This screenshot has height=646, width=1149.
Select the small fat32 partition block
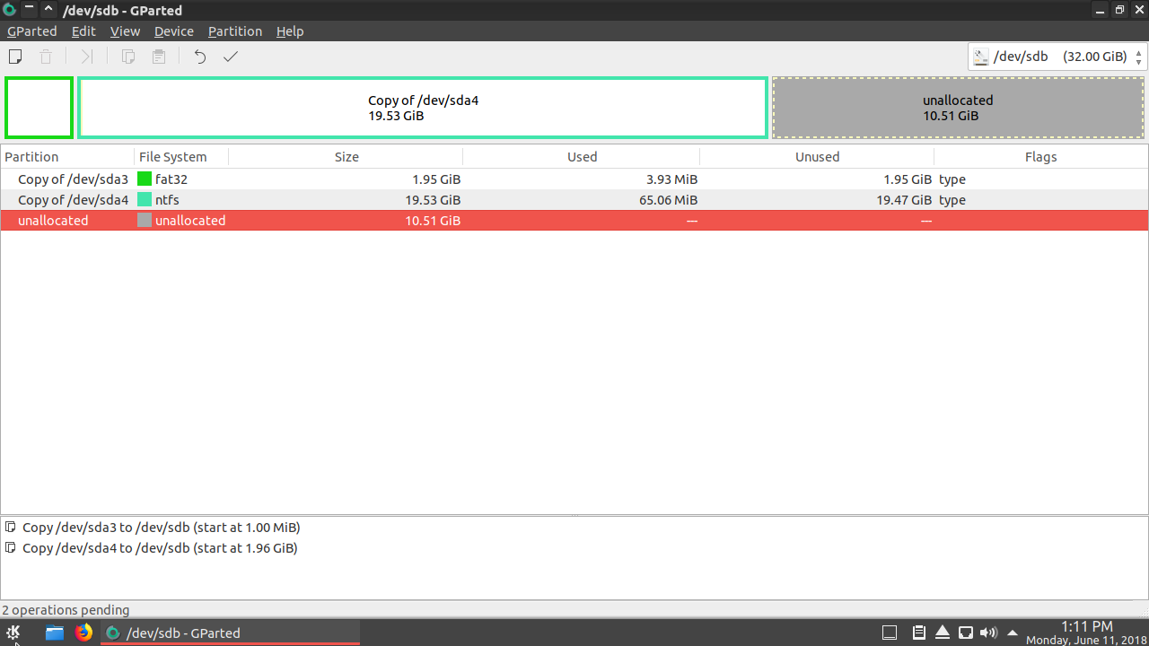point(39,108)
